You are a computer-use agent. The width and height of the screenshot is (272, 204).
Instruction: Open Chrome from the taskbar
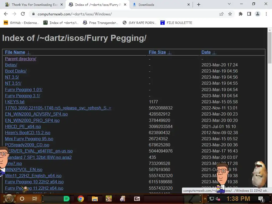pyautogui.click(x=81, y=199)
